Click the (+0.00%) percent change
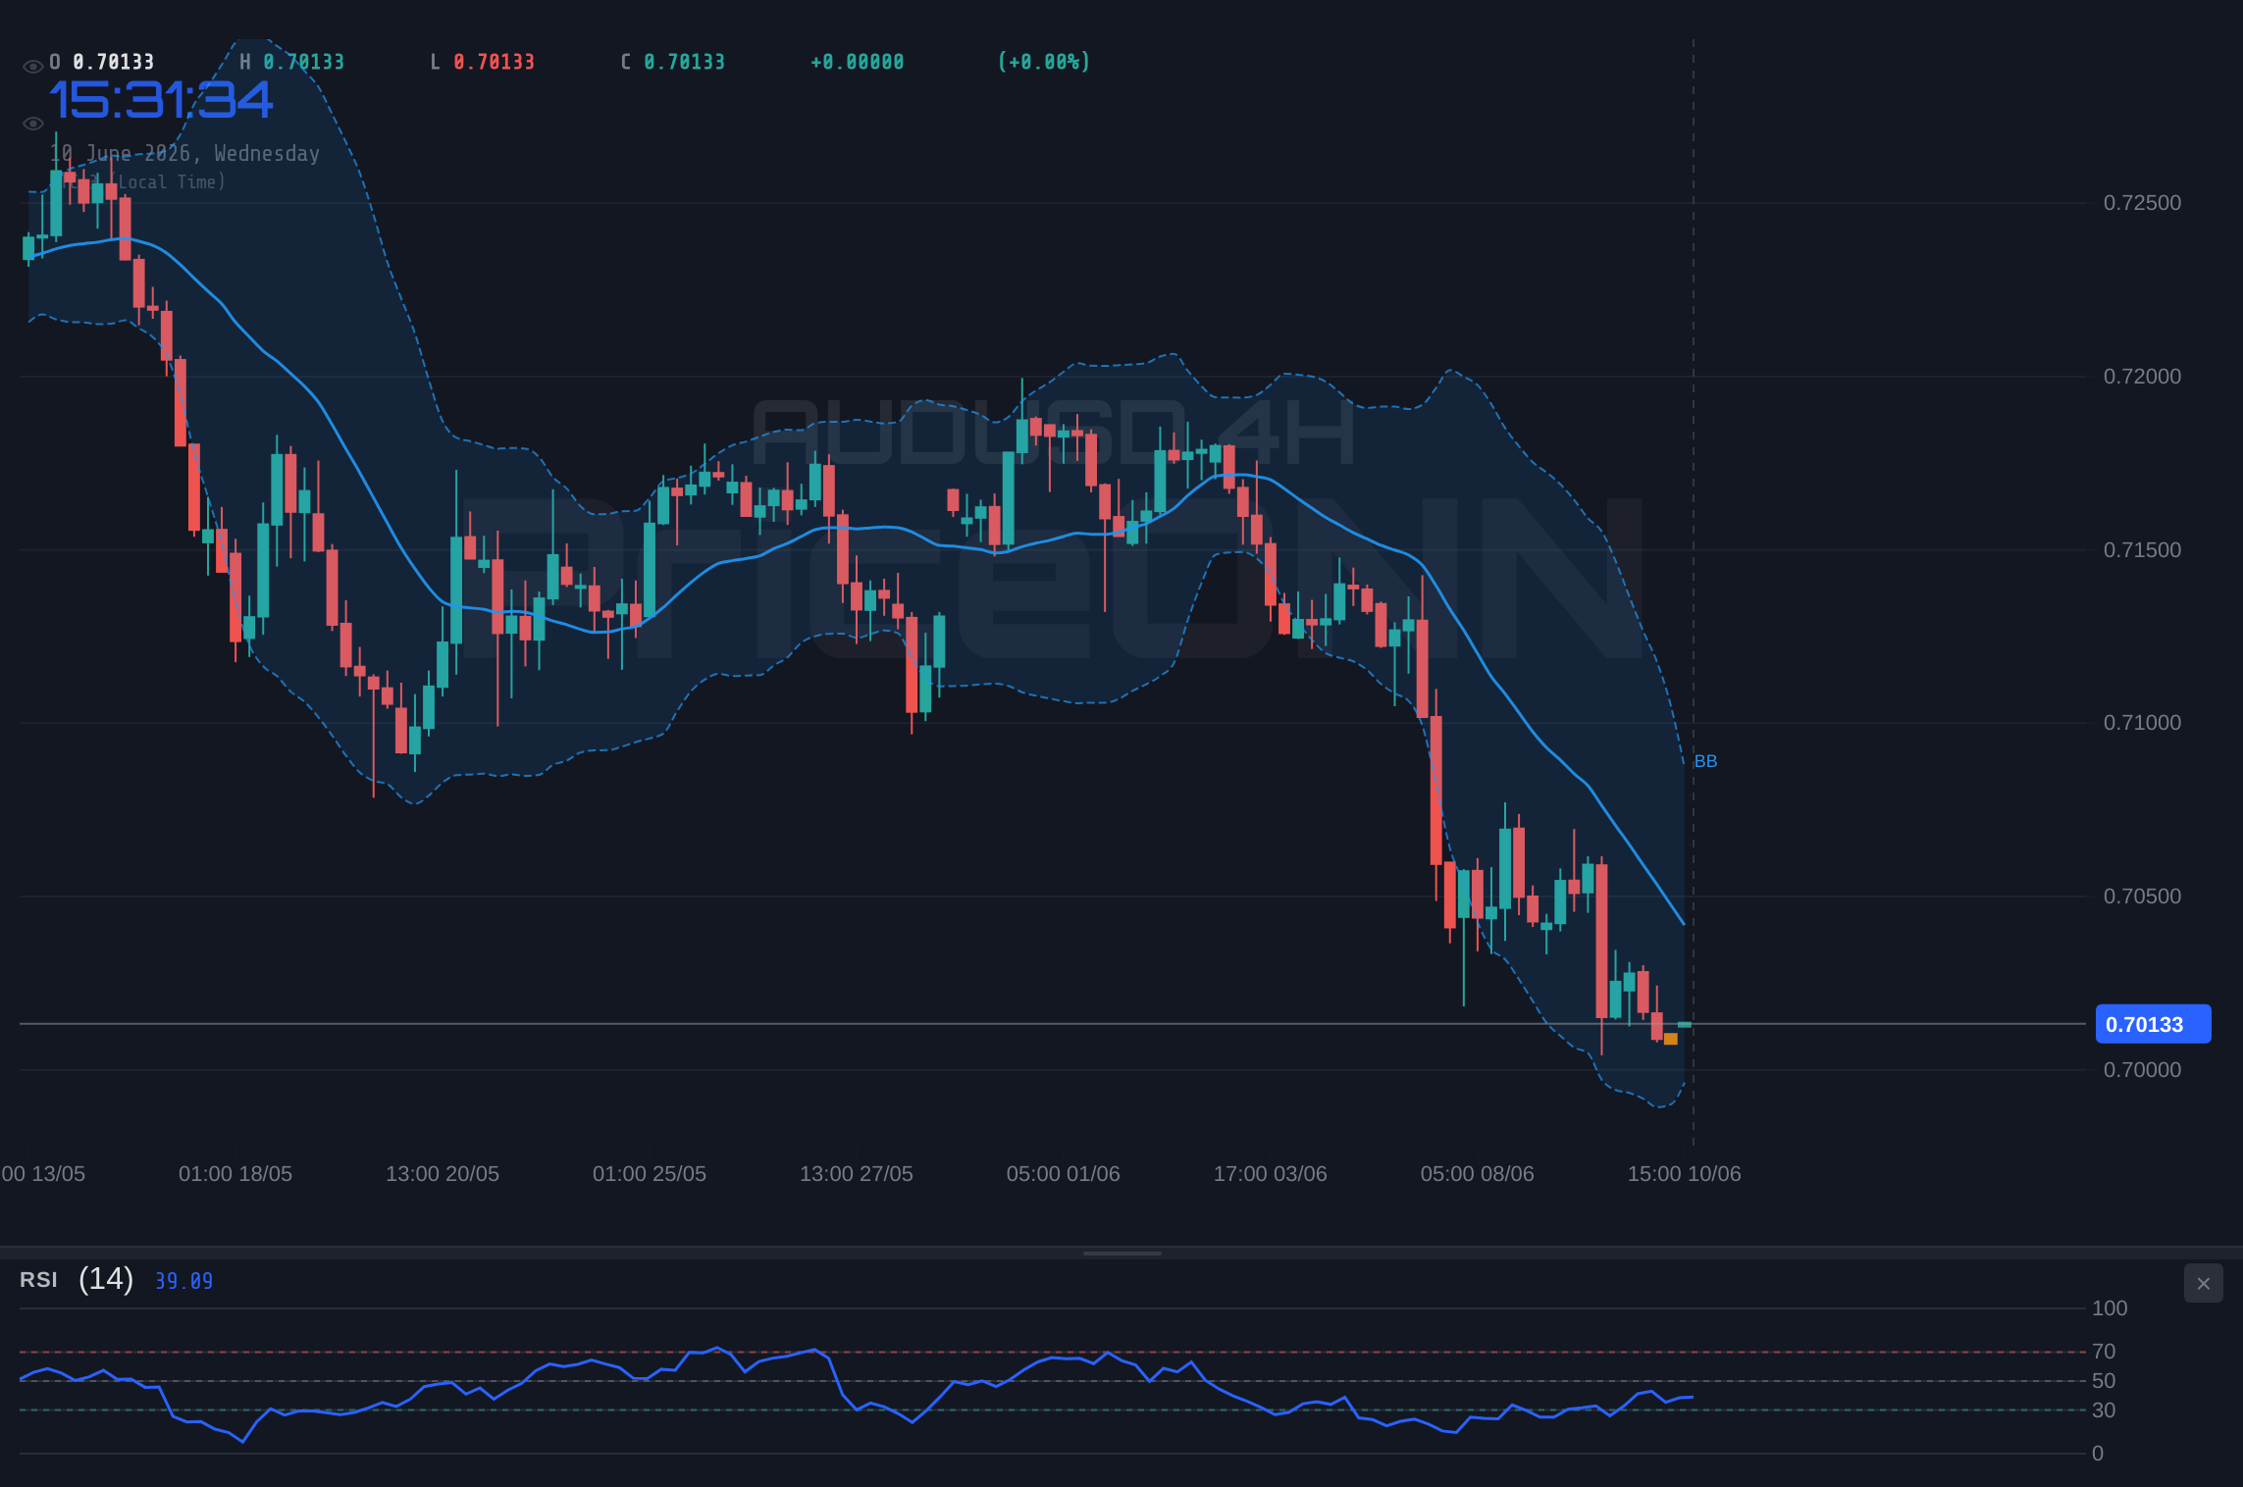 [x=1044, y=62]
